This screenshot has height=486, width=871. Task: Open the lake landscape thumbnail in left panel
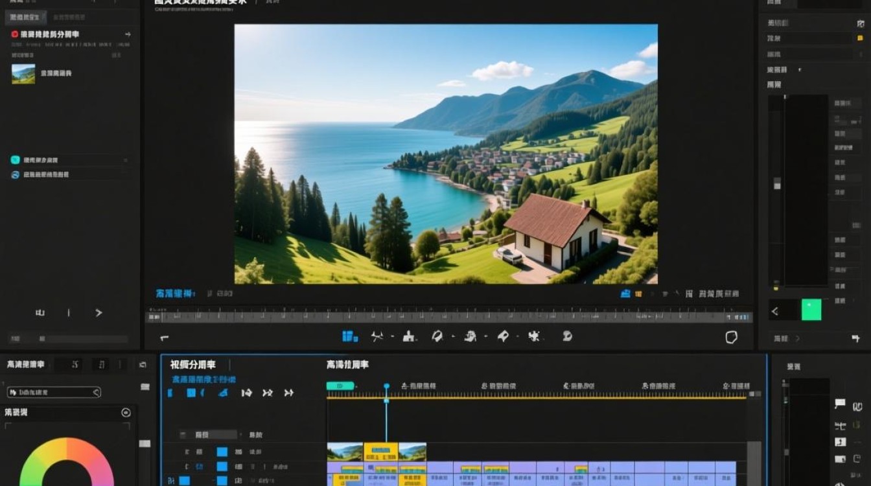[x=23, y=74]
